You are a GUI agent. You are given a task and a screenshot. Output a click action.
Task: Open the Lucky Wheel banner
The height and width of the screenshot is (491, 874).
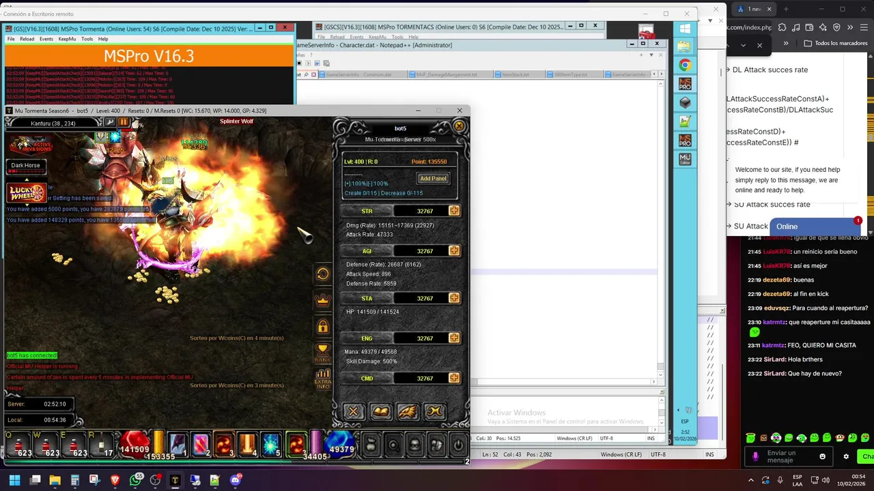[x=27, y=193]
